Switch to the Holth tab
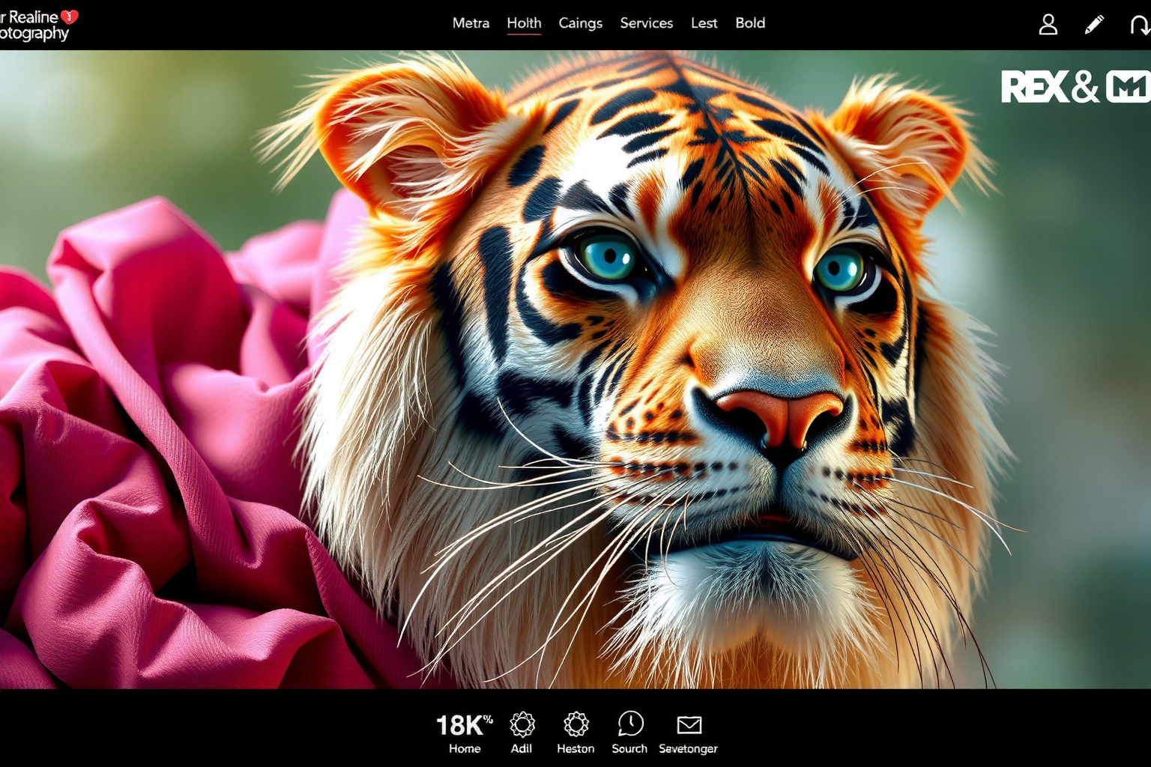Screen dimensions: 1151x767 (524, 23)
